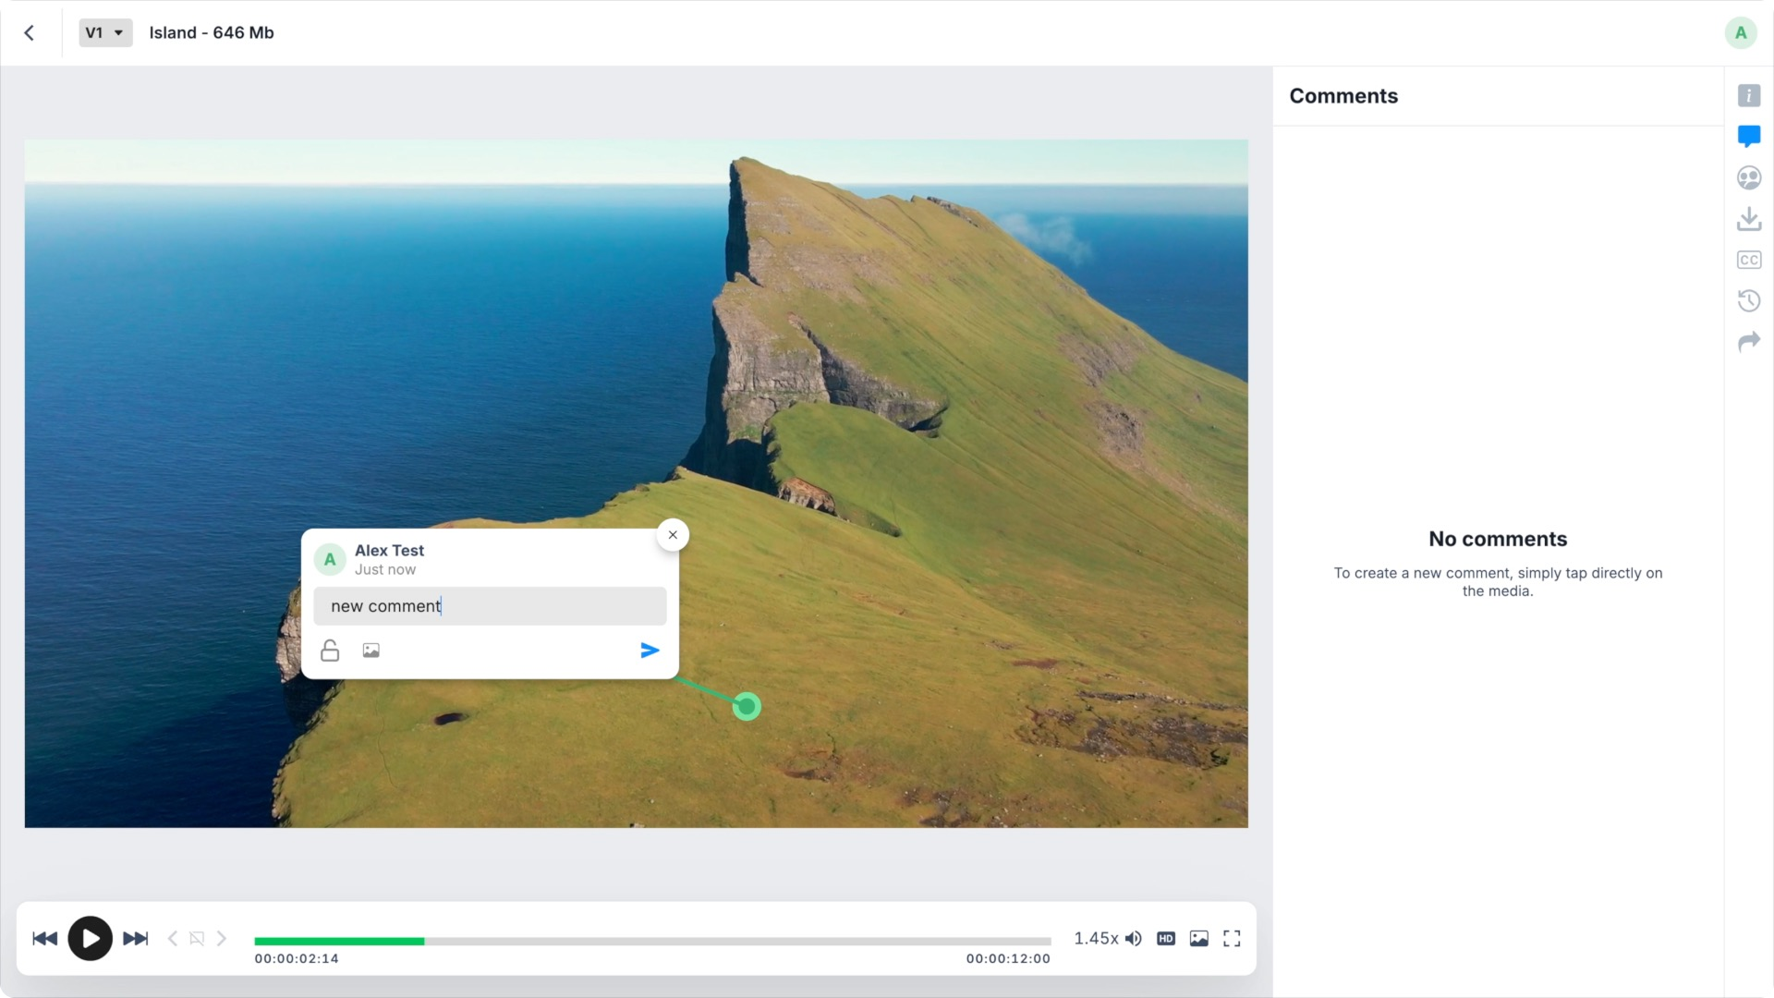Change the 1.45x playback speed
The image size is (1774, 998).
pos(1095,939)
